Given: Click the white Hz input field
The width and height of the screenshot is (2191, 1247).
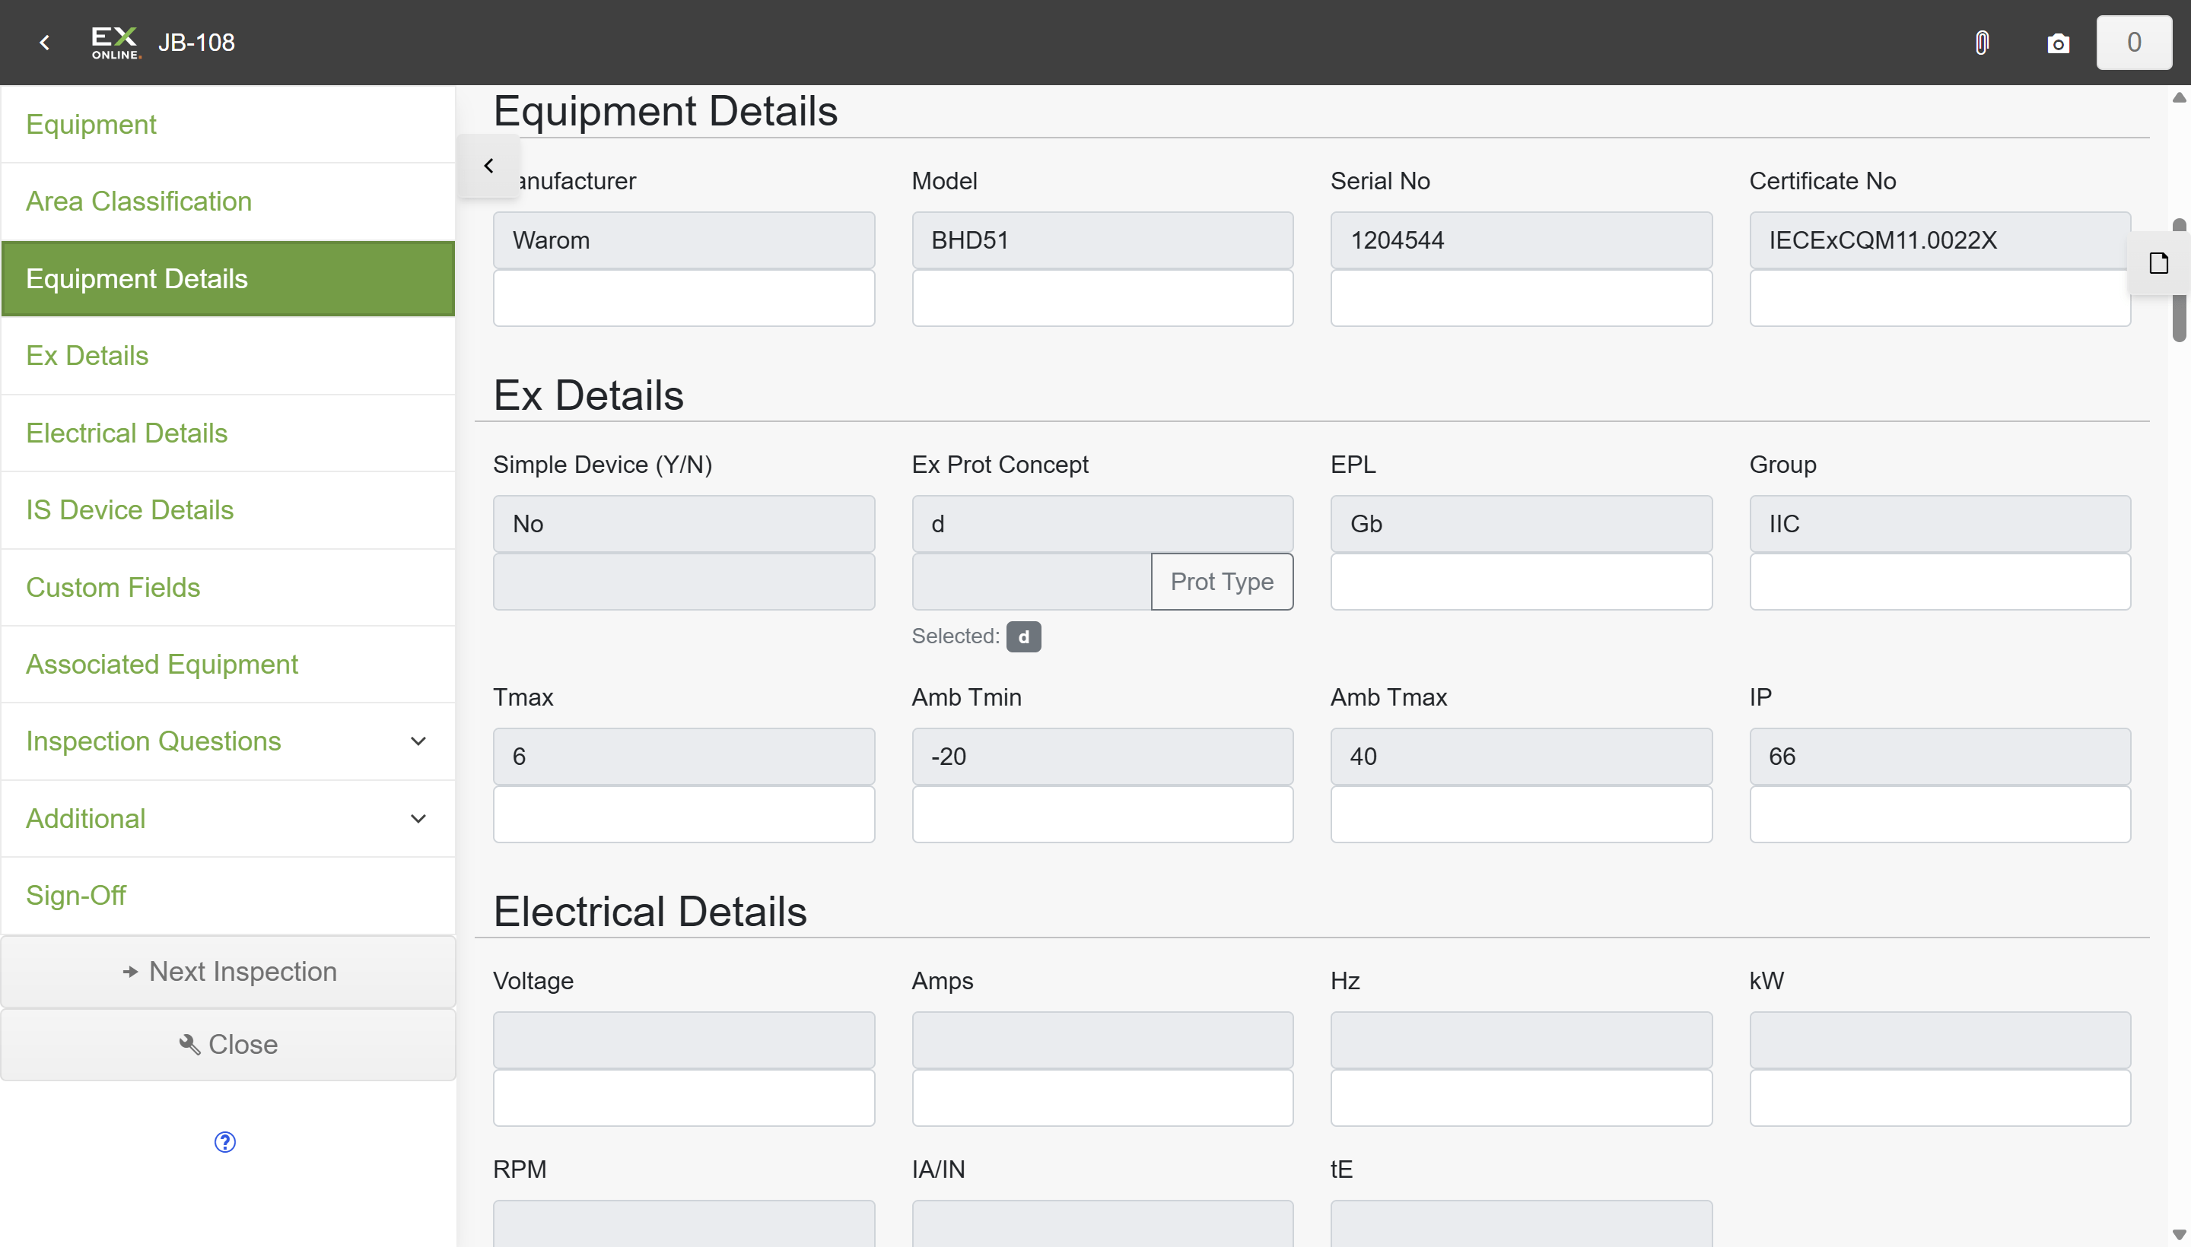Looking at the screenshot, I should click(x=1521, y=1098).
